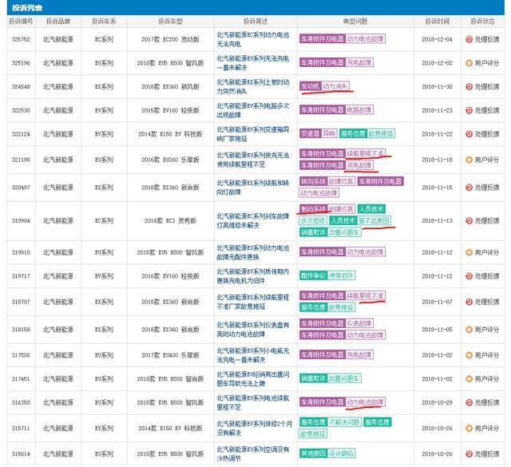This screenshot has height=467, width=511.
Task: Open complaint 北汽新能源EC系列动力电池无法充电
Action: [x=253, y=39]
